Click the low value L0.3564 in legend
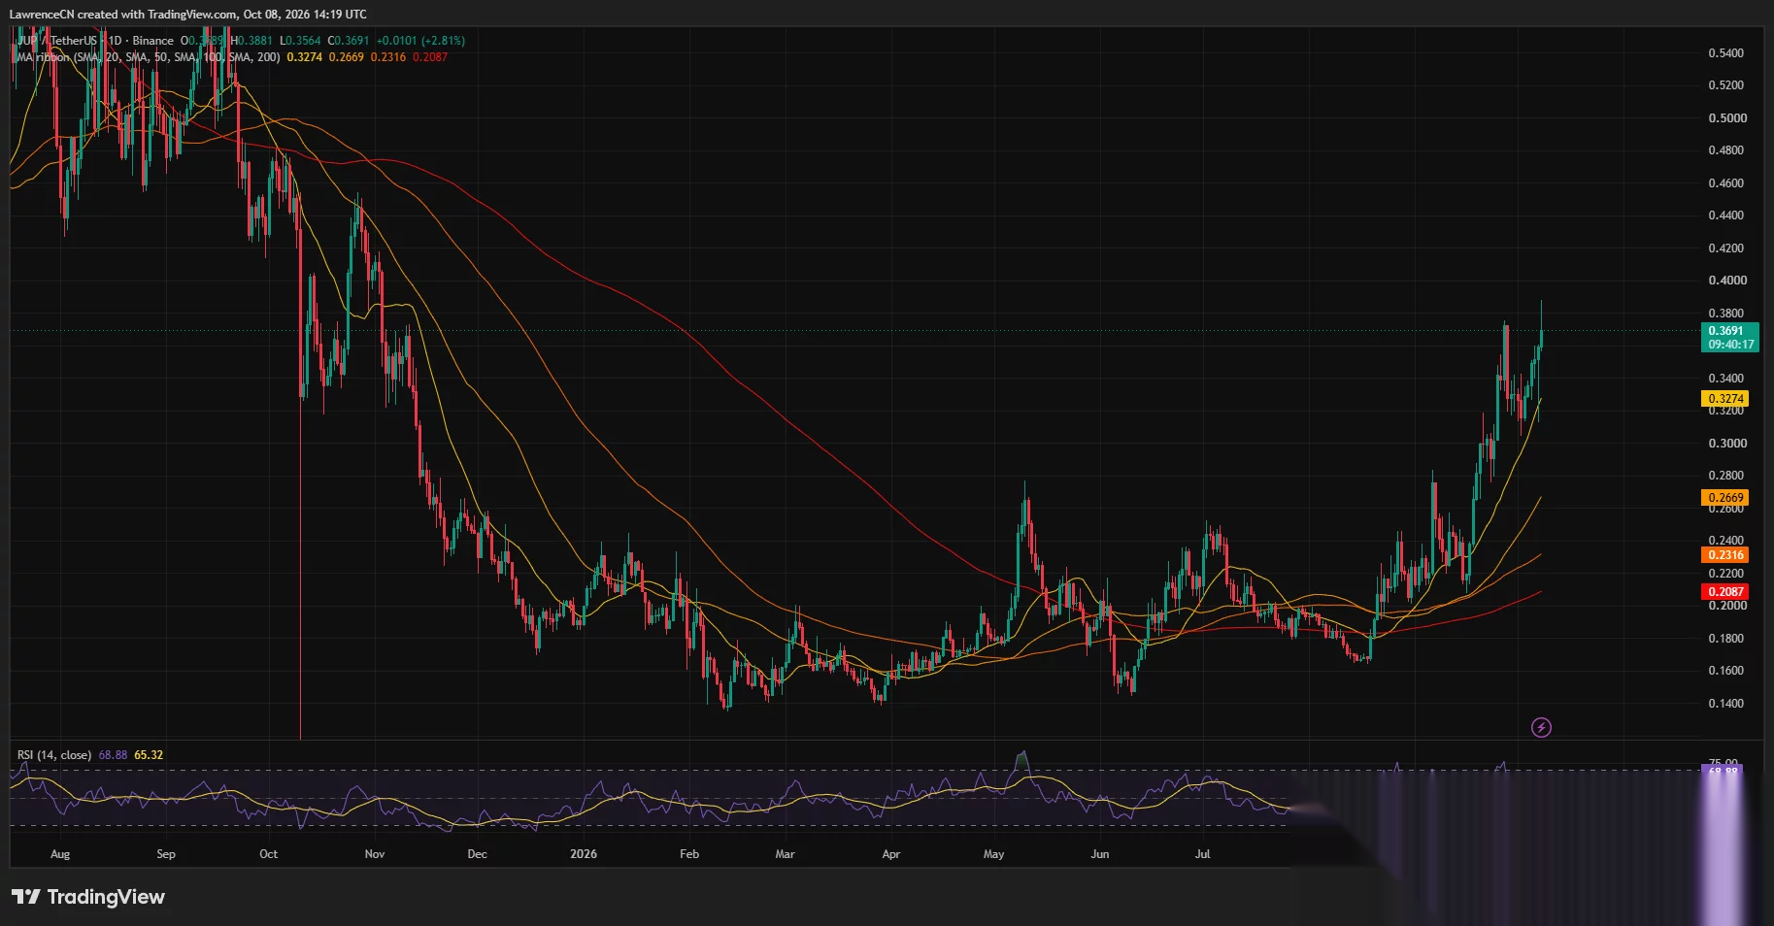Viewport: 1774px width, 926px height. (300, 41)
